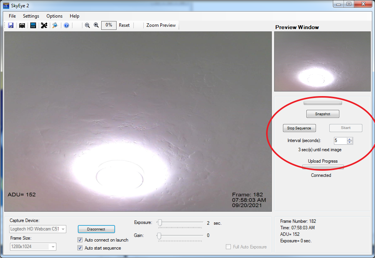Open the Capture Device dropdown
375x258 pixels.
[38, 229]
